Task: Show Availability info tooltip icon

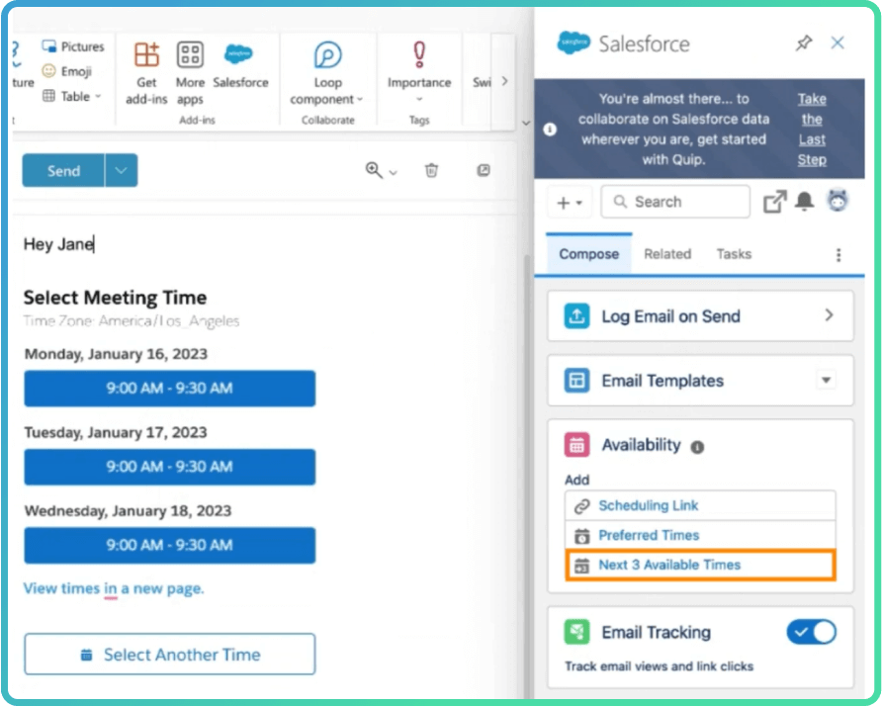Action: (697, 447)
